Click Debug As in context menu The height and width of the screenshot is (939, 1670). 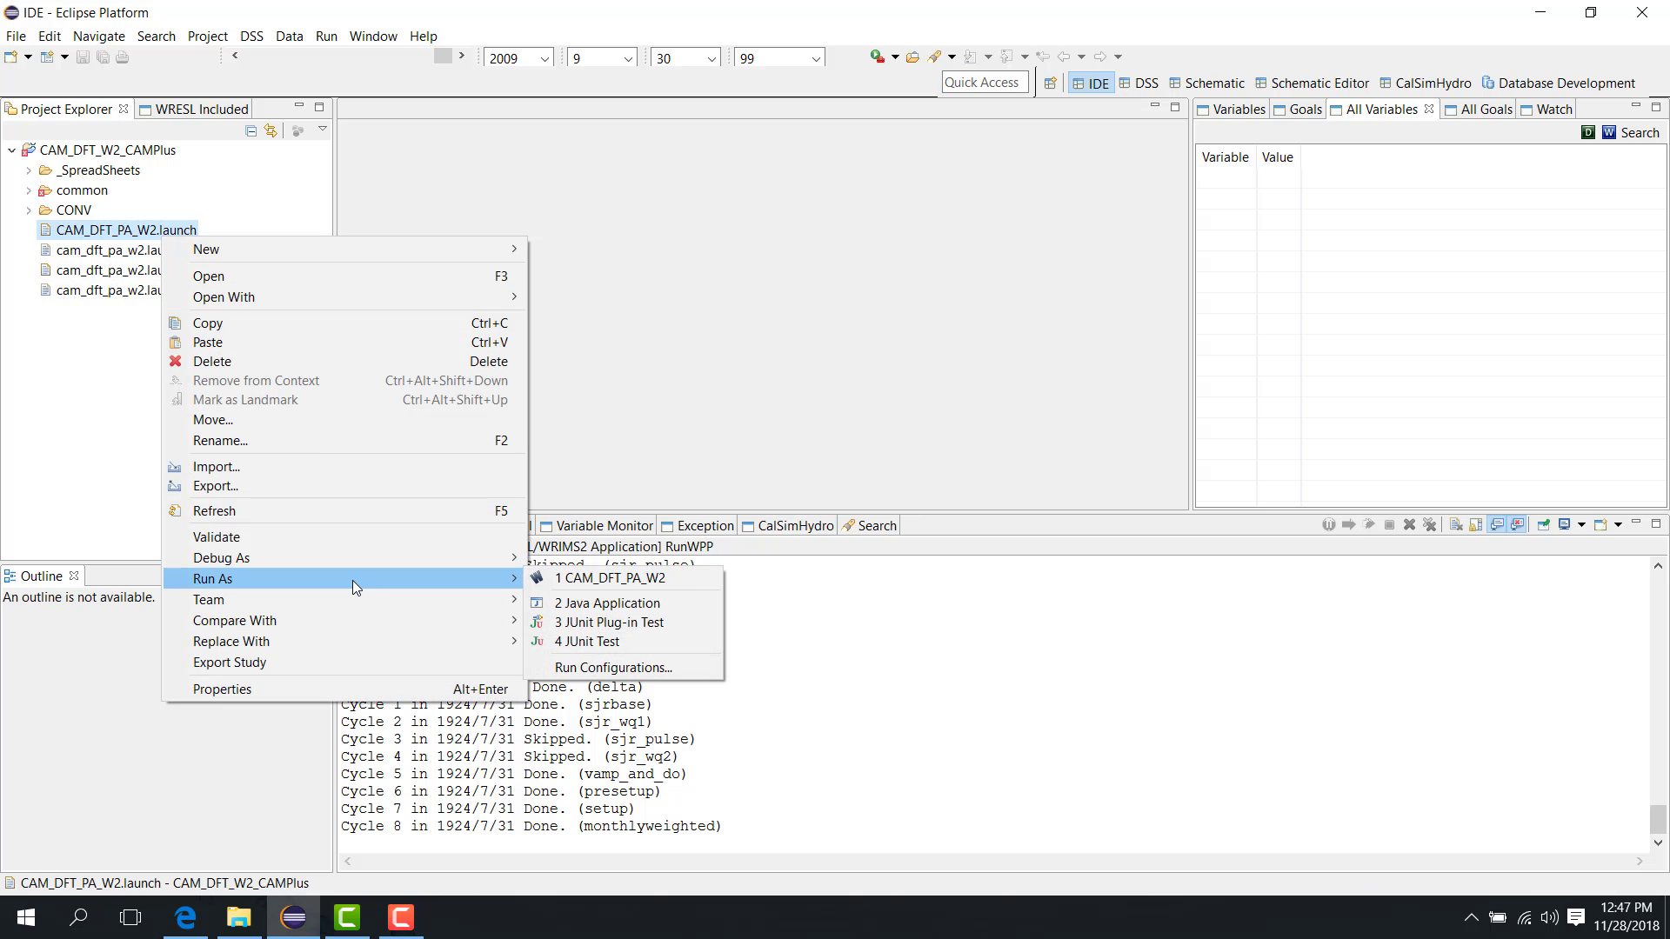click(x=344, y=558)
